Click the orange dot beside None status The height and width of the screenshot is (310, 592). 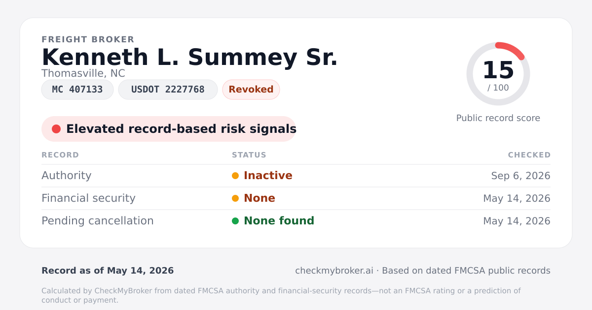tap(235, 198)
